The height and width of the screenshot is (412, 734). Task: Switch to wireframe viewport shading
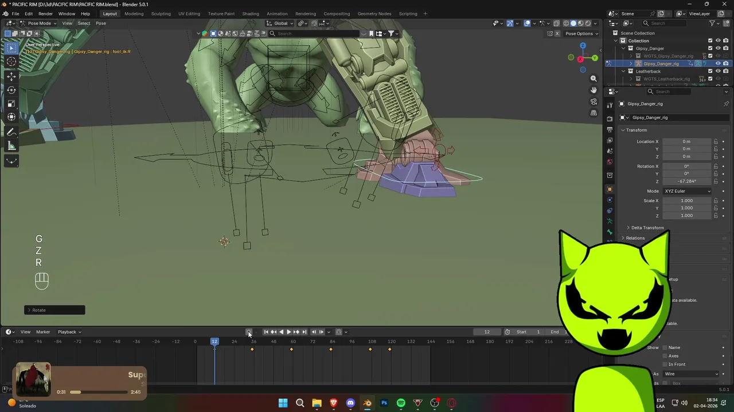pyautogui.click(x=566, y=23)
